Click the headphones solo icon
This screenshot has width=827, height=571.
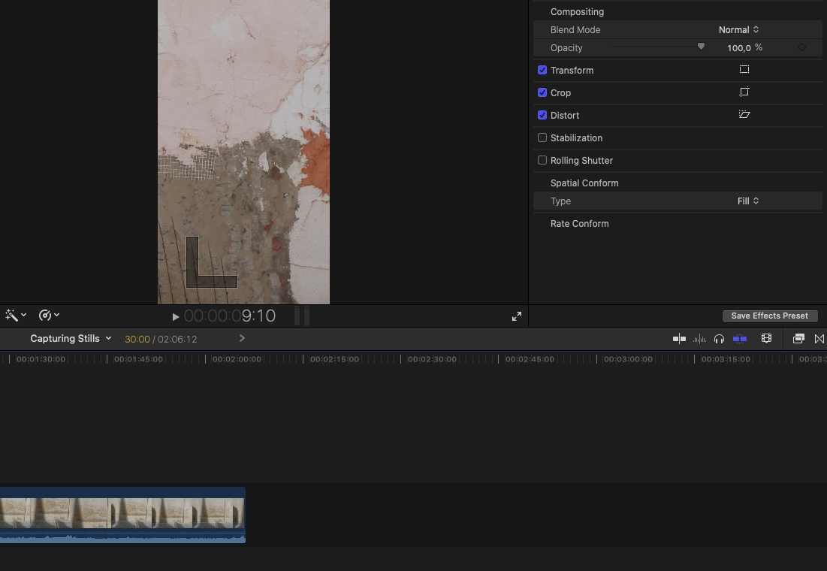719,339
